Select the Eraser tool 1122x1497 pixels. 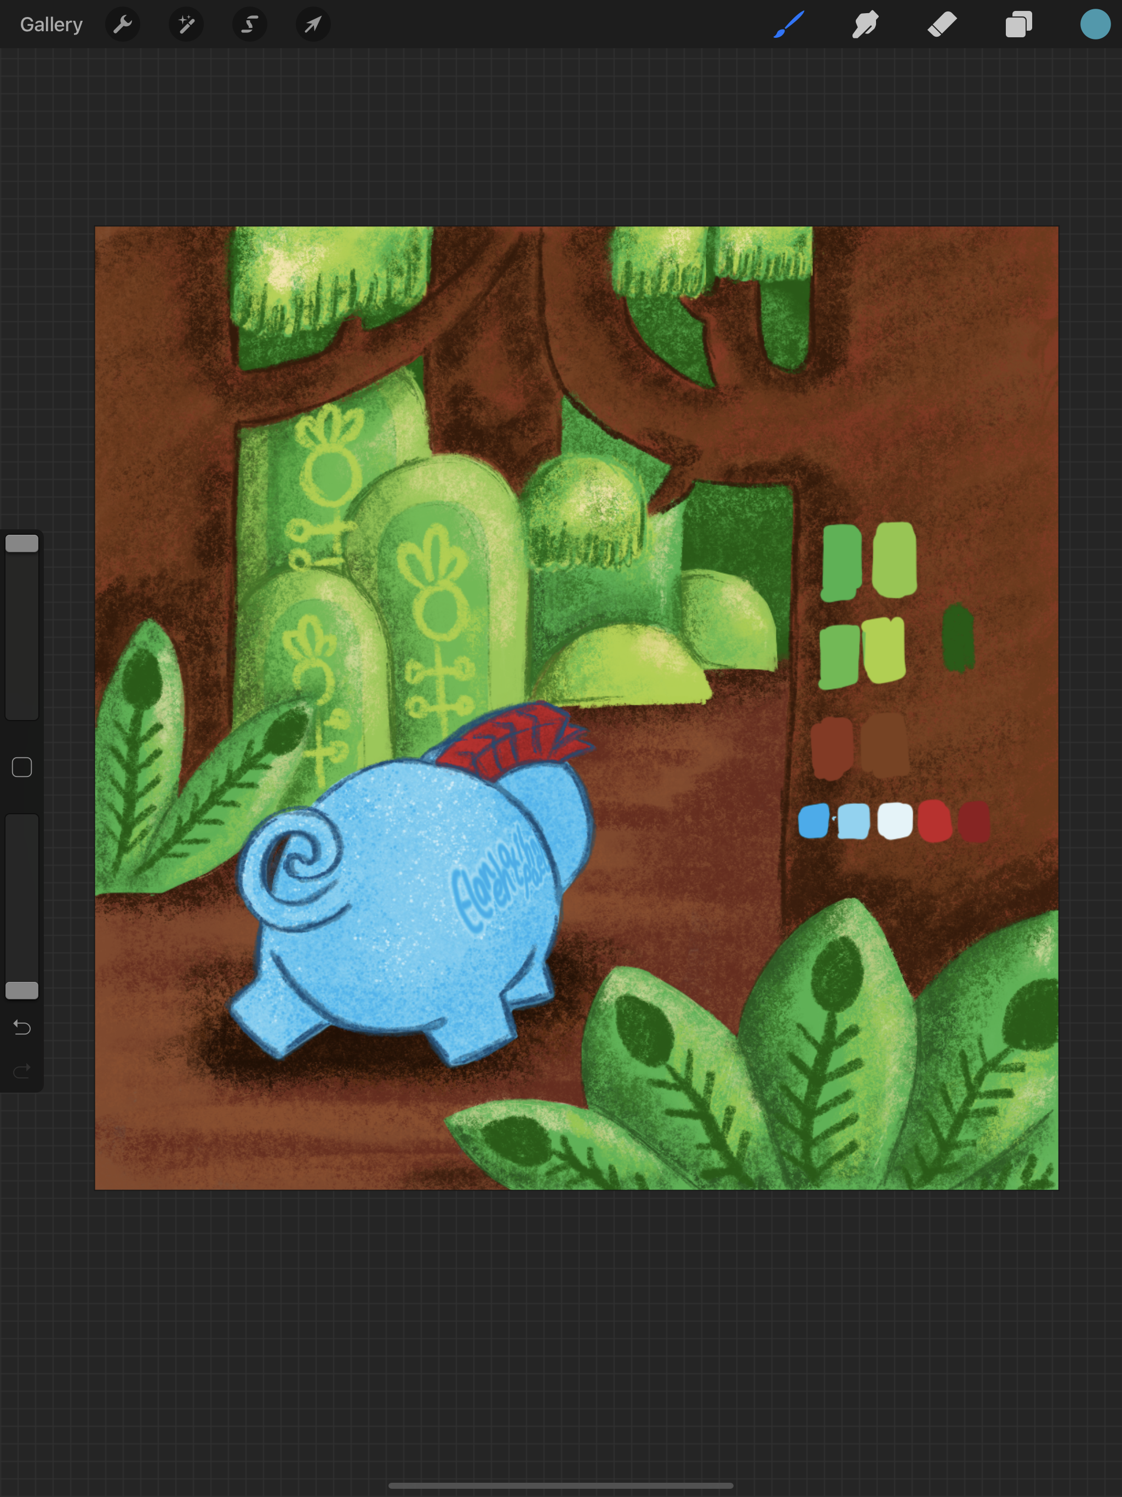(x=942, y=24)
